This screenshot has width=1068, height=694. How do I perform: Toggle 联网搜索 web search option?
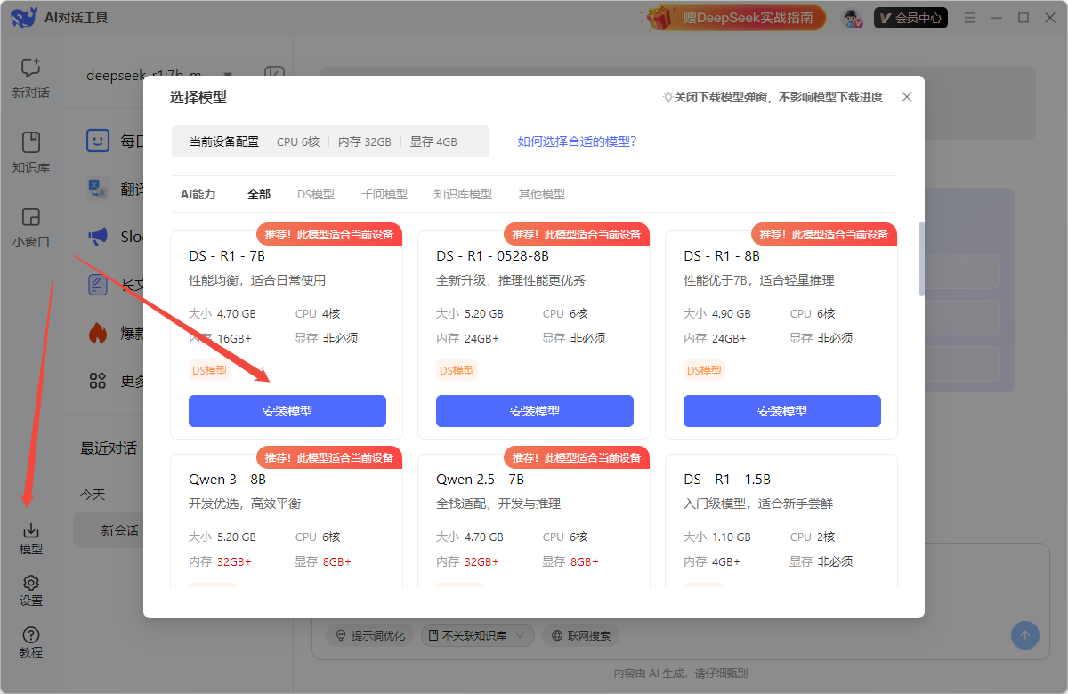tap(581, 635)
